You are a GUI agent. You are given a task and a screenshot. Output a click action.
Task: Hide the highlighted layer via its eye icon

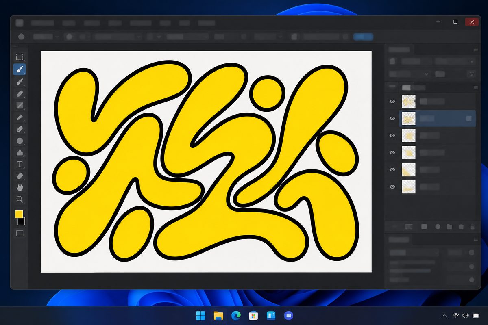(x=392, y=119)
